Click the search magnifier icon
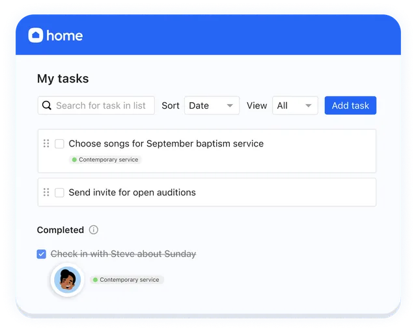This screenshot has height=330, width=416. [47, 105]
